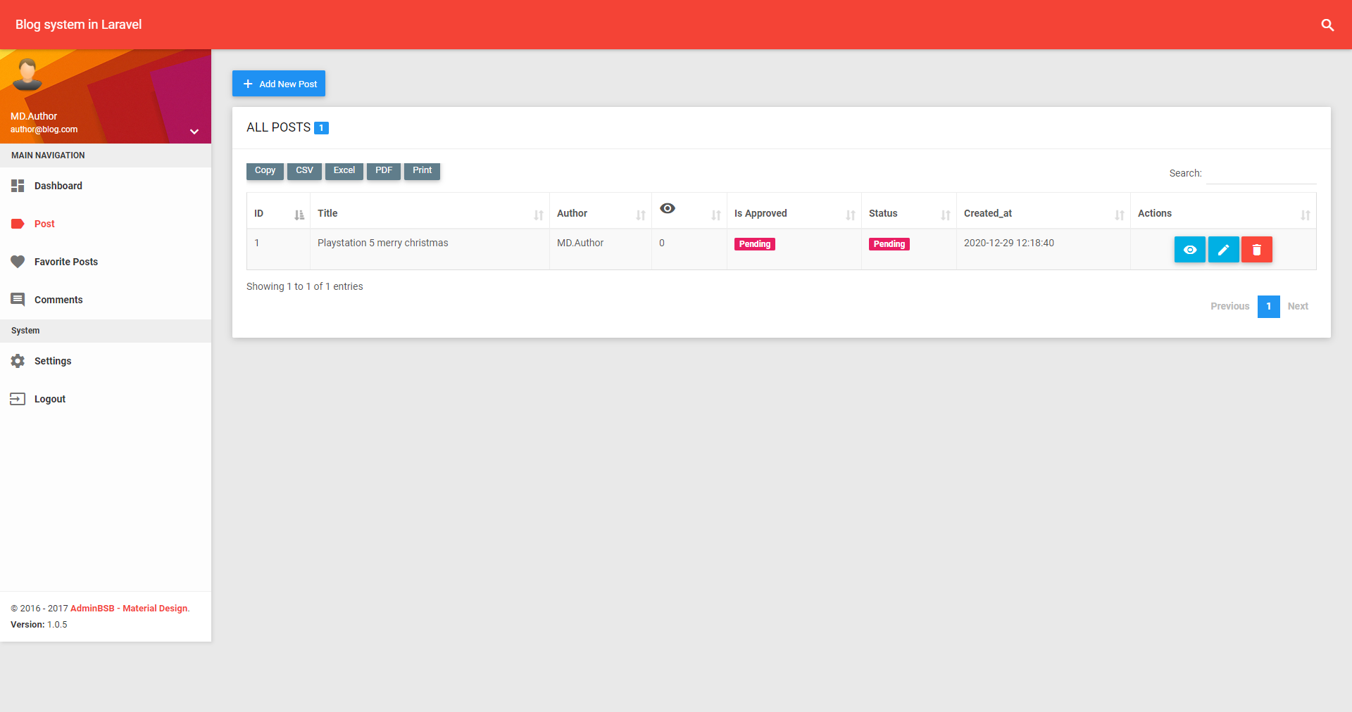Open Favorite Posts menu item

pos(106,262)
